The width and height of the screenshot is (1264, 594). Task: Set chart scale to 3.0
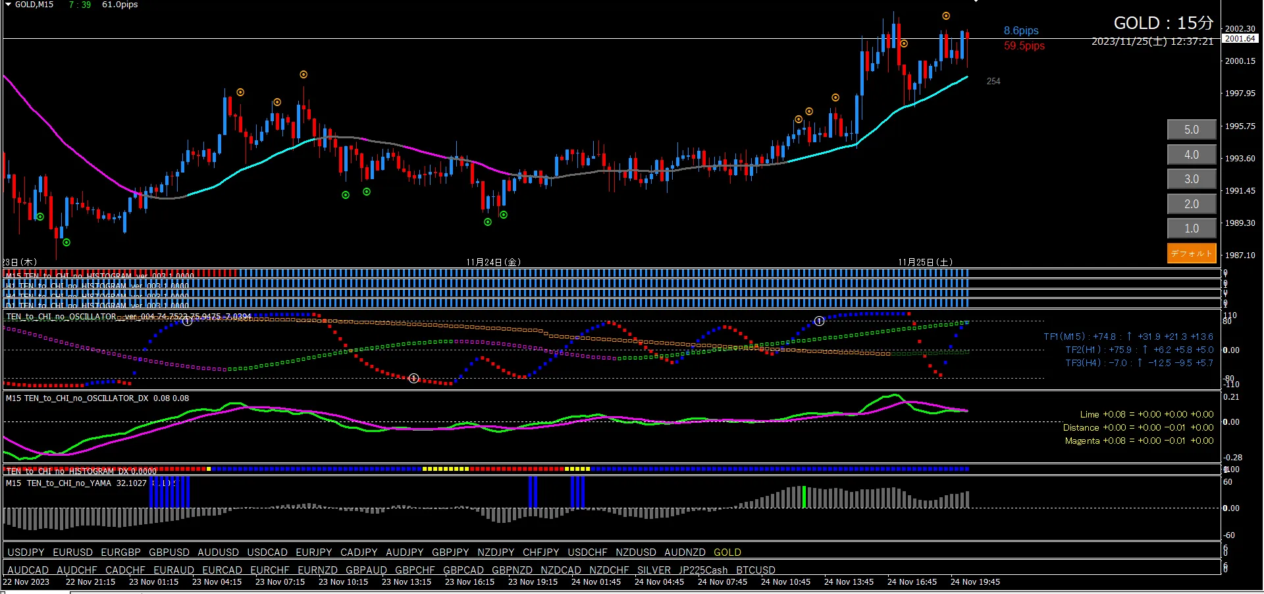point(1192,179)
